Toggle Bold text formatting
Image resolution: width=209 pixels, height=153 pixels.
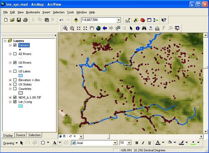tap(137, 143)
